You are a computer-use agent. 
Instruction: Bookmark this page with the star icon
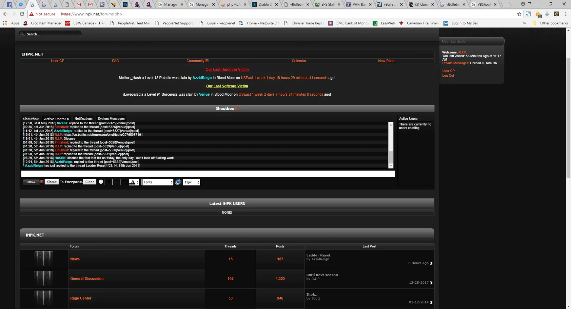[x=519, y=14]
